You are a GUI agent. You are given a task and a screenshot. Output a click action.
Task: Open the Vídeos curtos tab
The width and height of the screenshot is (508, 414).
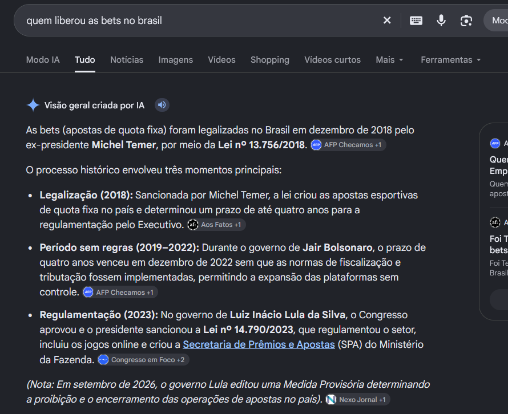pyautogui.click(x=332, y=60)
